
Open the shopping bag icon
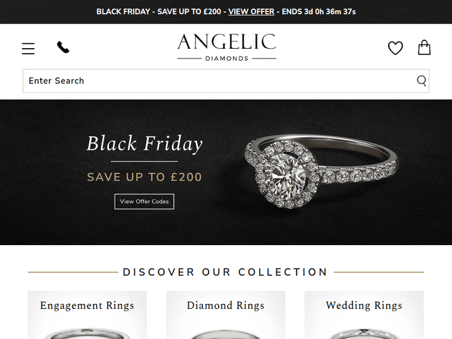[x=424, y=47]
